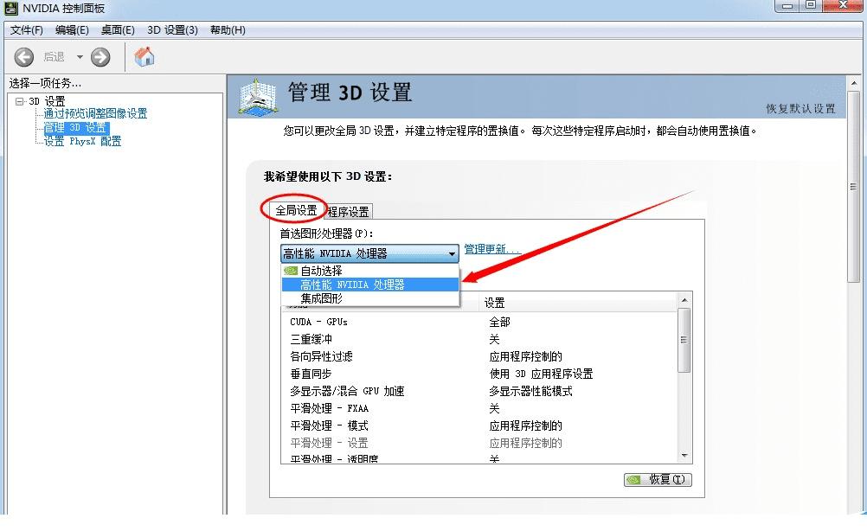Switch to the 程序设置 tab
The height and width of the screenshot is (531, 867).
tap(347, 210)
